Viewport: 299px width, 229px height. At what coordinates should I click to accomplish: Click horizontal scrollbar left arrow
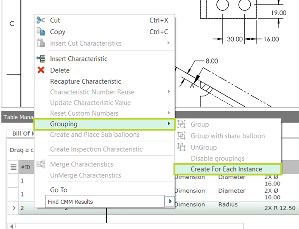[12, 226]
